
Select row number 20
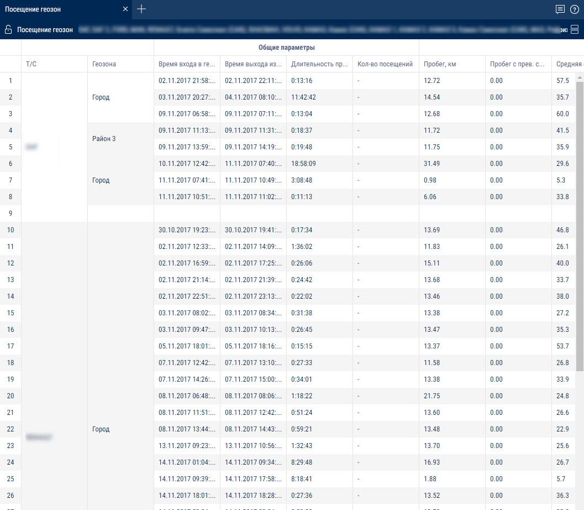click(10, 396)
